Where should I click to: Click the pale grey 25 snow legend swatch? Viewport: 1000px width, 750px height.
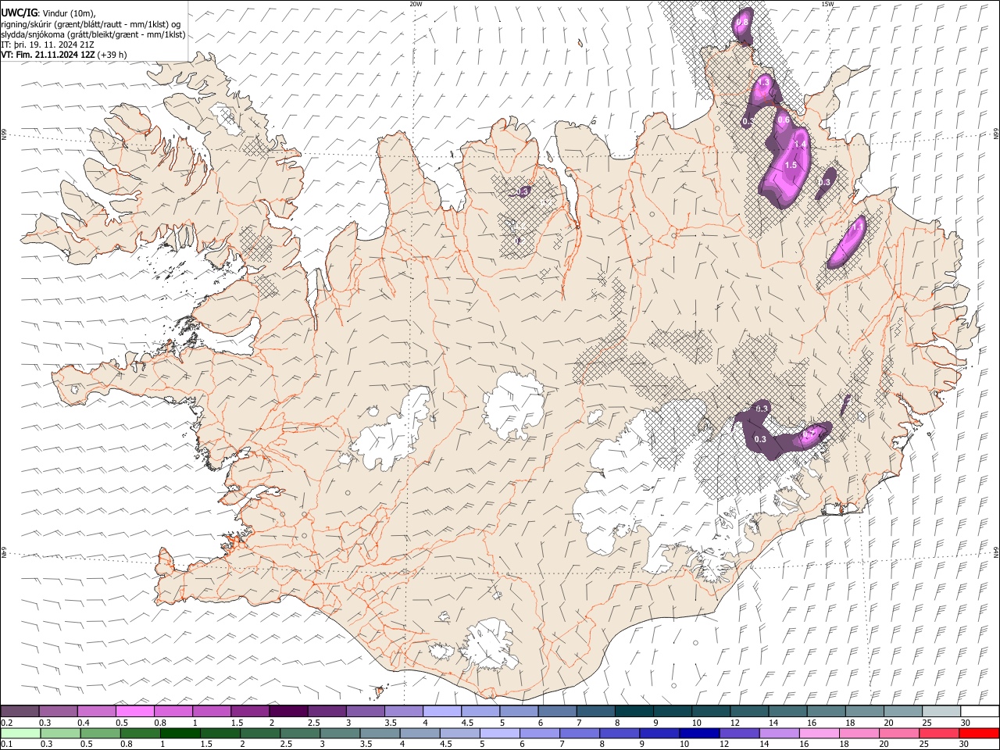pos(941,712)
